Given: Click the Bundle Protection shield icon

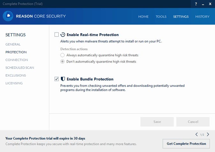Looking at the screenshot, I should (63, 79).
